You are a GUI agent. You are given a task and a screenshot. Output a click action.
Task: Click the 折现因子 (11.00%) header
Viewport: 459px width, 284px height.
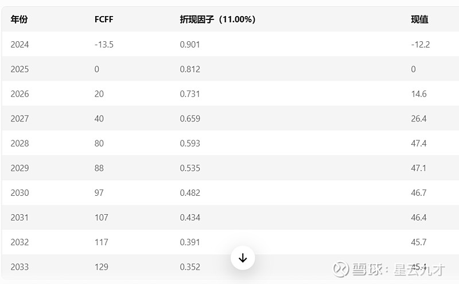217,19
